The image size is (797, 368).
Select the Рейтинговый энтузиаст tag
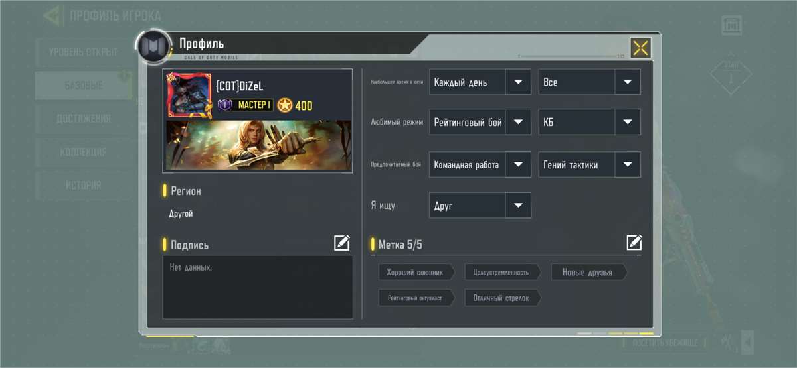click(x=416, y=298)
